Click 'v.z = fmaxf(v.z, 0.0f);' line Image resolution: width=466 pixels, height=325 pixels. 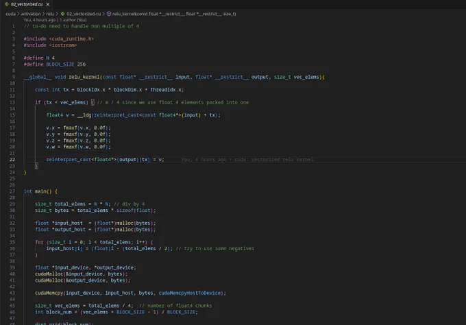(78, 141)
